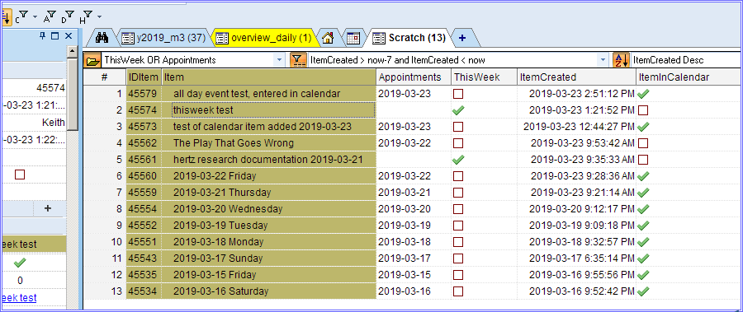The image size is (743, 312).
Task: Click IDItem cell 45561
Action: (144, 160)
